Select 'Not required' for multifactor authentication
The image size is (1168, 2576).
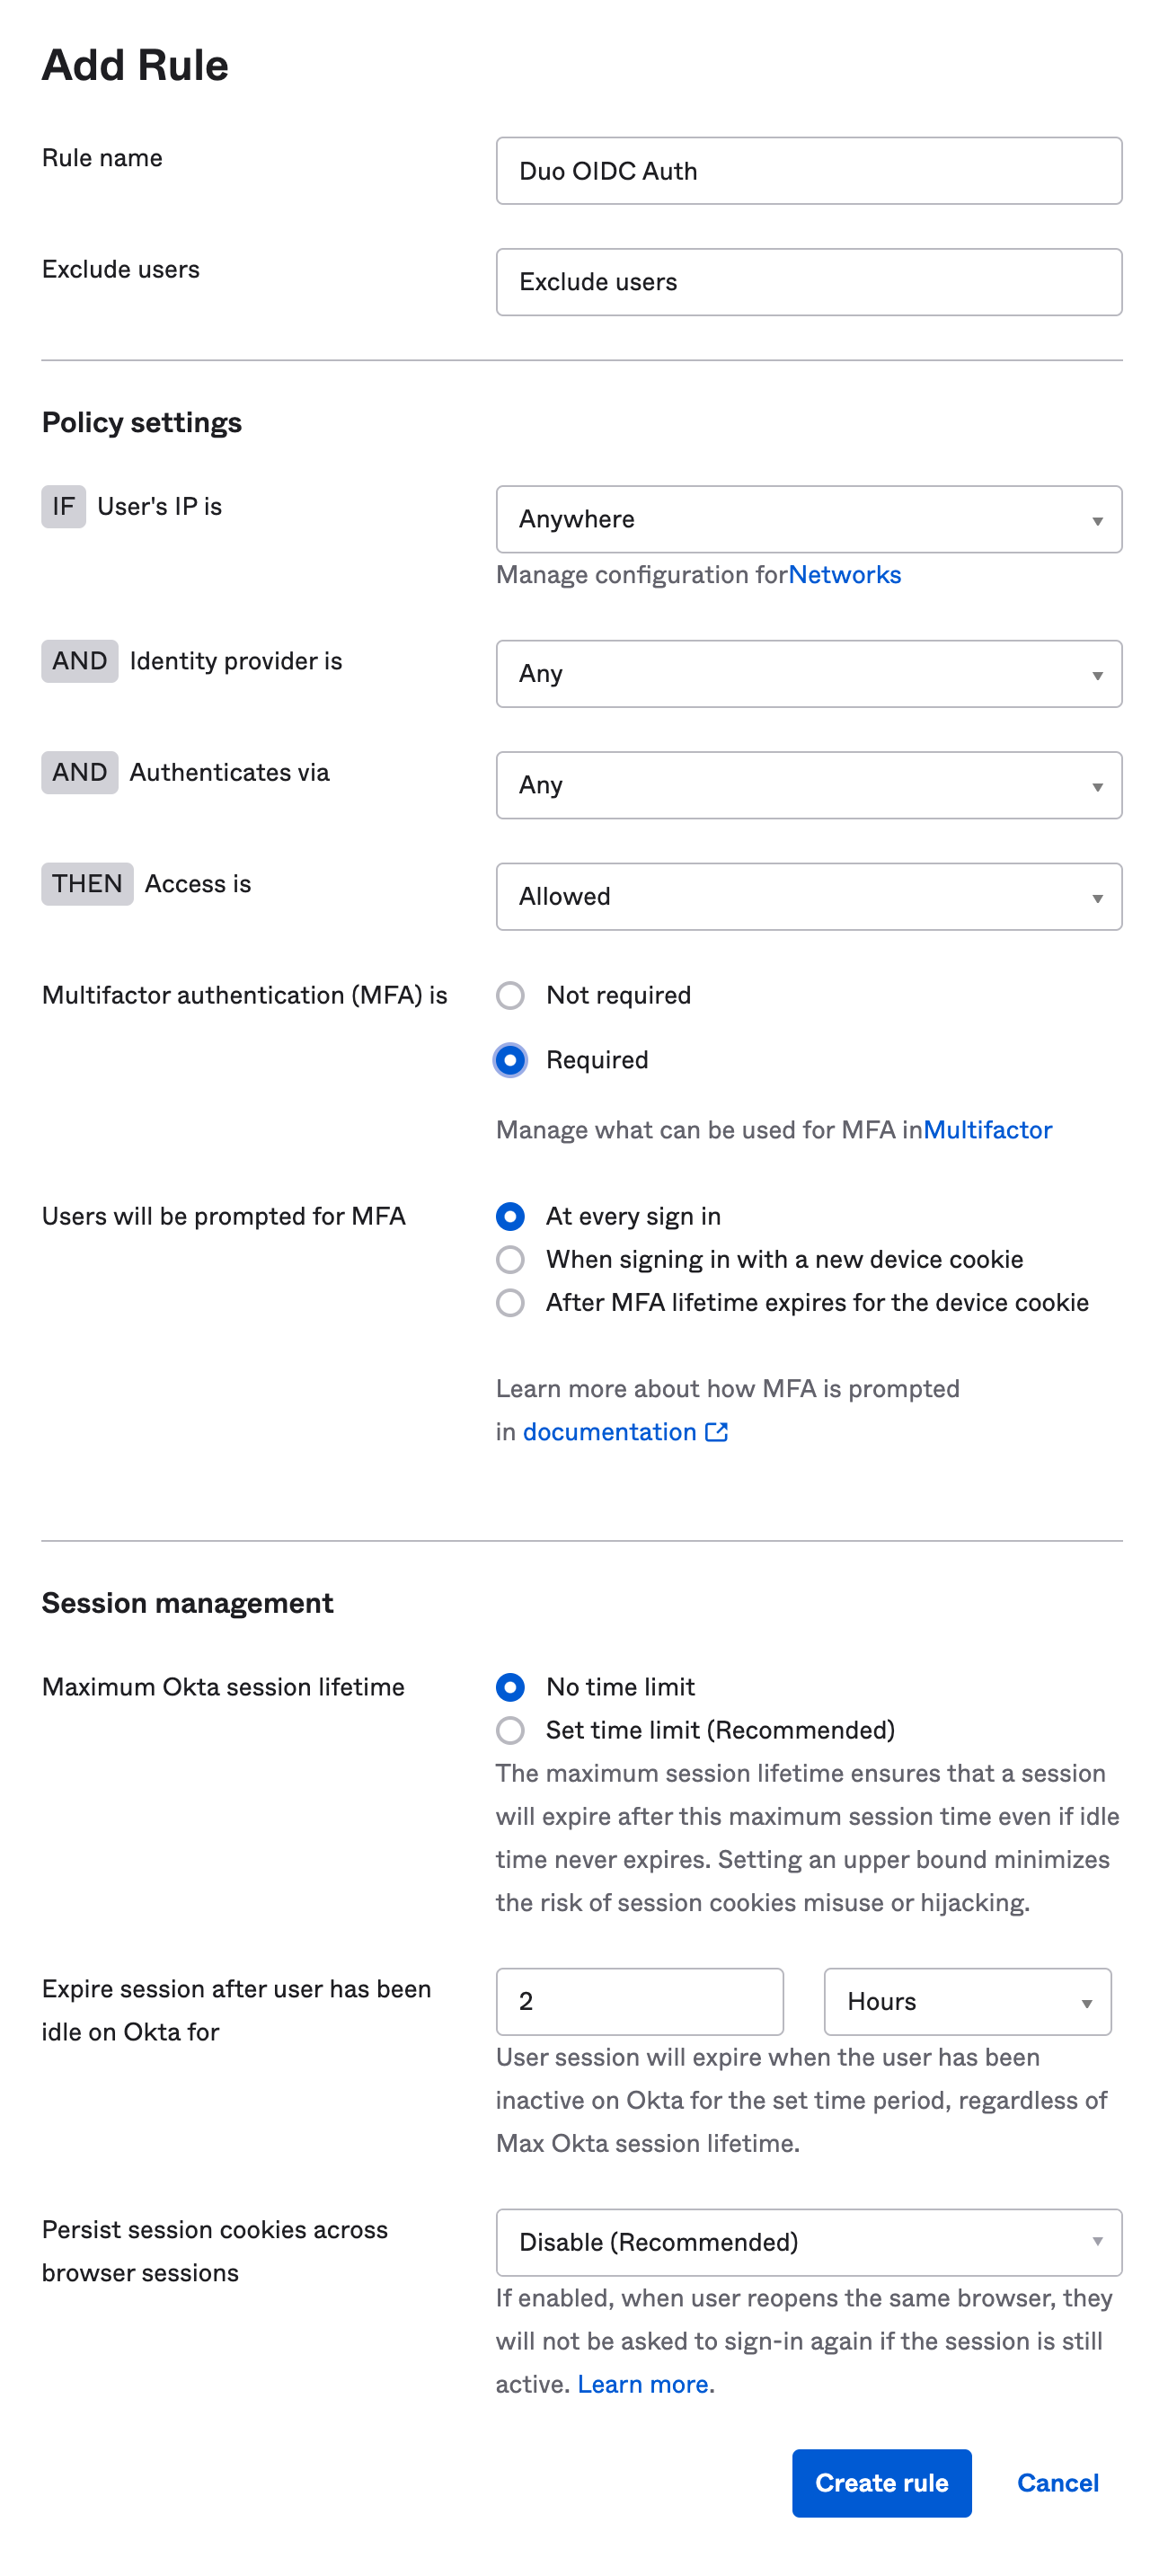(x=511, y=996)
